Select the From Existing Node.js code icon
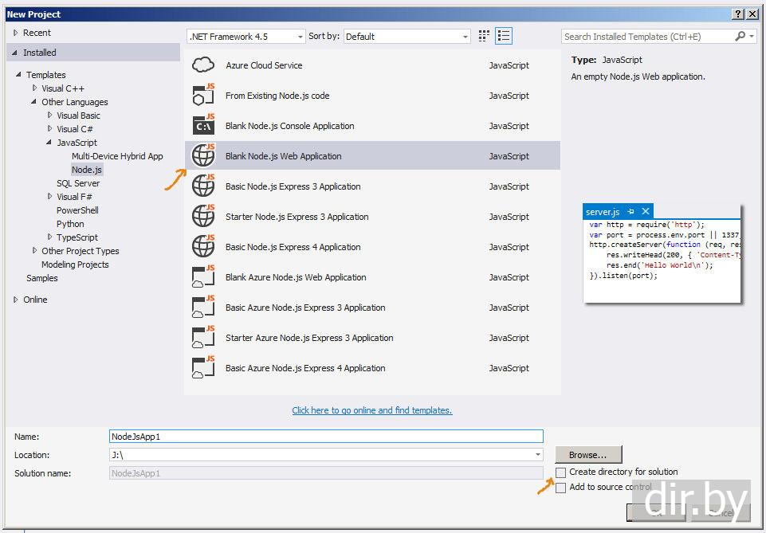This screenshot has height=533, width=766. pos(203,96)
